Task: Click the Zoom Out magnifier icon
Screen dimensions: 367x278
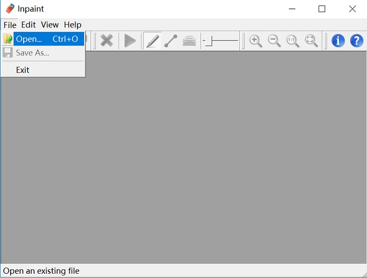Action: pyautogui.click(x=274, y=40)
